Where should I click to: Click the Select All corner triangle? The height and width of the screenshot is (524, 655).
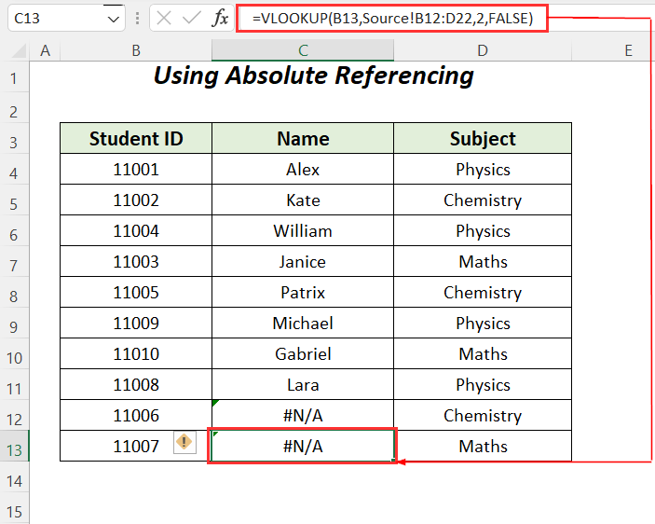[19, 51]
